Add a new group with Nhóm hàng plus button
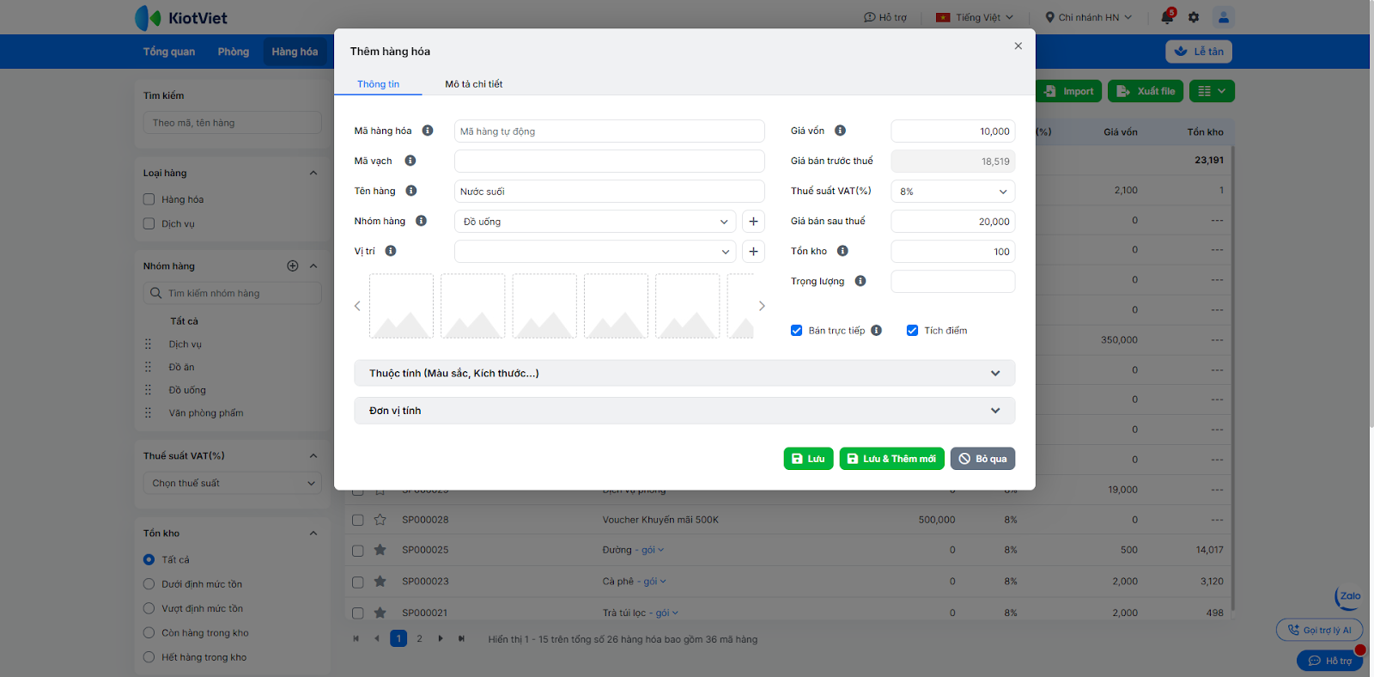The image size is (1374, 677). [753, 222]
